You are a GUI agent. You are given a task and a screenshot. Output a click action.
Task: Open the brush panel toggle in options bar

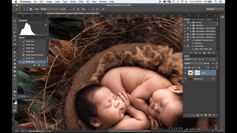(31, 9)
